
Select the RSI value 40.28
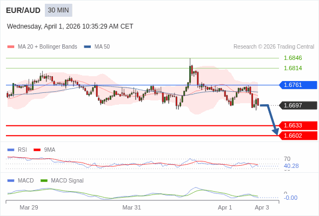tap(291, 166)
